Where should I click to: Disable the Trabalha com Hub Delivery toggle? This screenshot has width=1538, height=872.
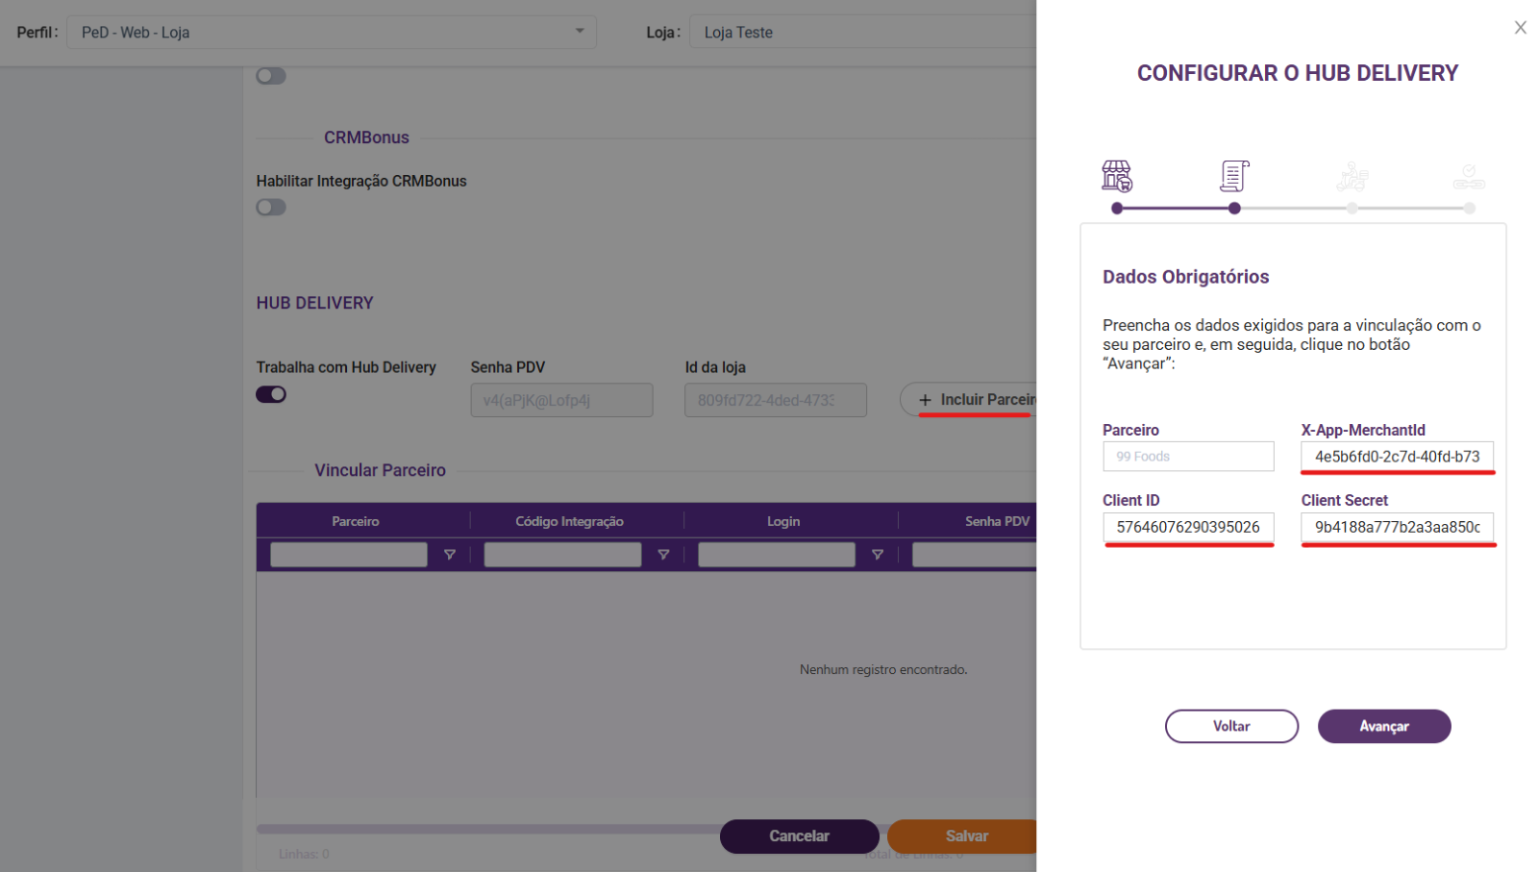(271, 394)
